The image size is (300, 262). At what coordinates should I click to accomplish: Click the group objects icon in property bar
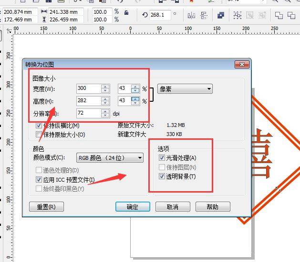237,15
